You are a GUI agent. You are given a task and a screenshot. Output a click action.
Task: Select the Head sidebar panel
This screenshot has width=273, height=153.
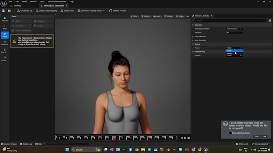coord(5,35)
